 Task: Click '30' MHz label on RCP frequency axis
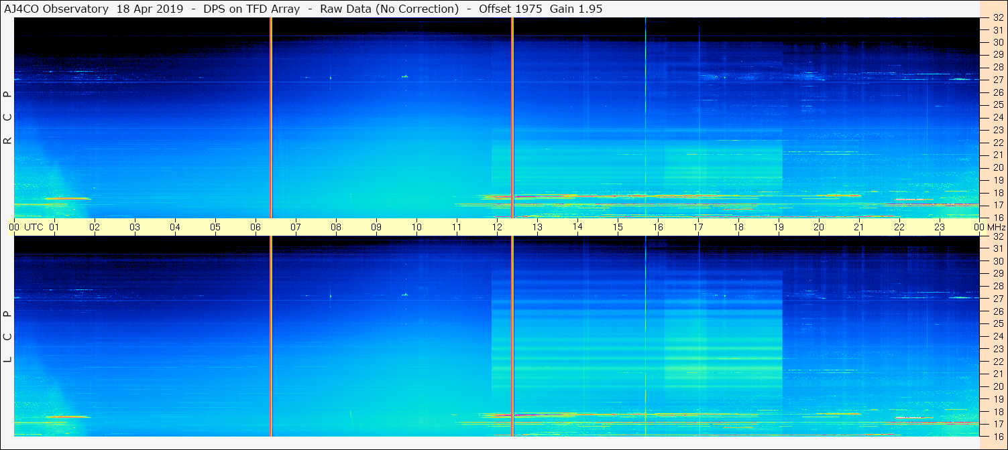click(998, 42)
